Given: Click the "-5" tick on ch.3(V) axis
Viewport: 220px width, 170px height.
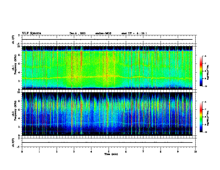Looking at the screenshot, I should pos(19,147).
